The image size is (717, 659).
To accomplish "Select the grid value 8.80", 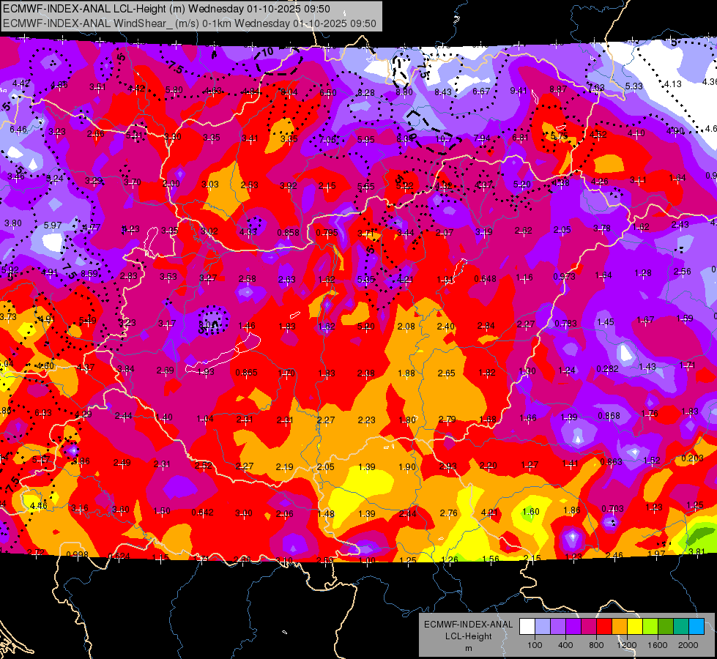I will click(x=404, y=92).
